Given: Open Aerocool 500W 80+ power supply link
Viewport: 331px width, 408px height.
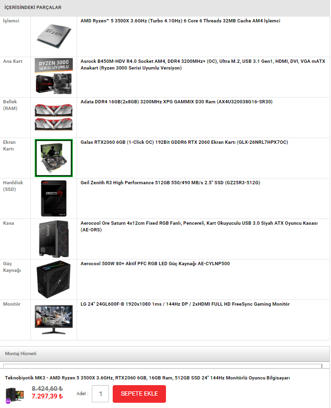Looking at the screenshot, I should pos(155,264).
